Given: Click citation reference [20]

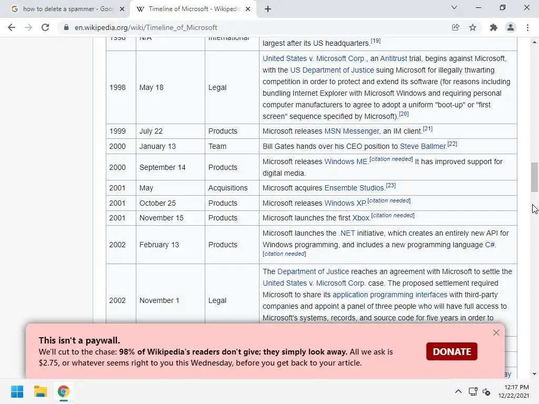Looking at the screenshot, I should 404,114.
